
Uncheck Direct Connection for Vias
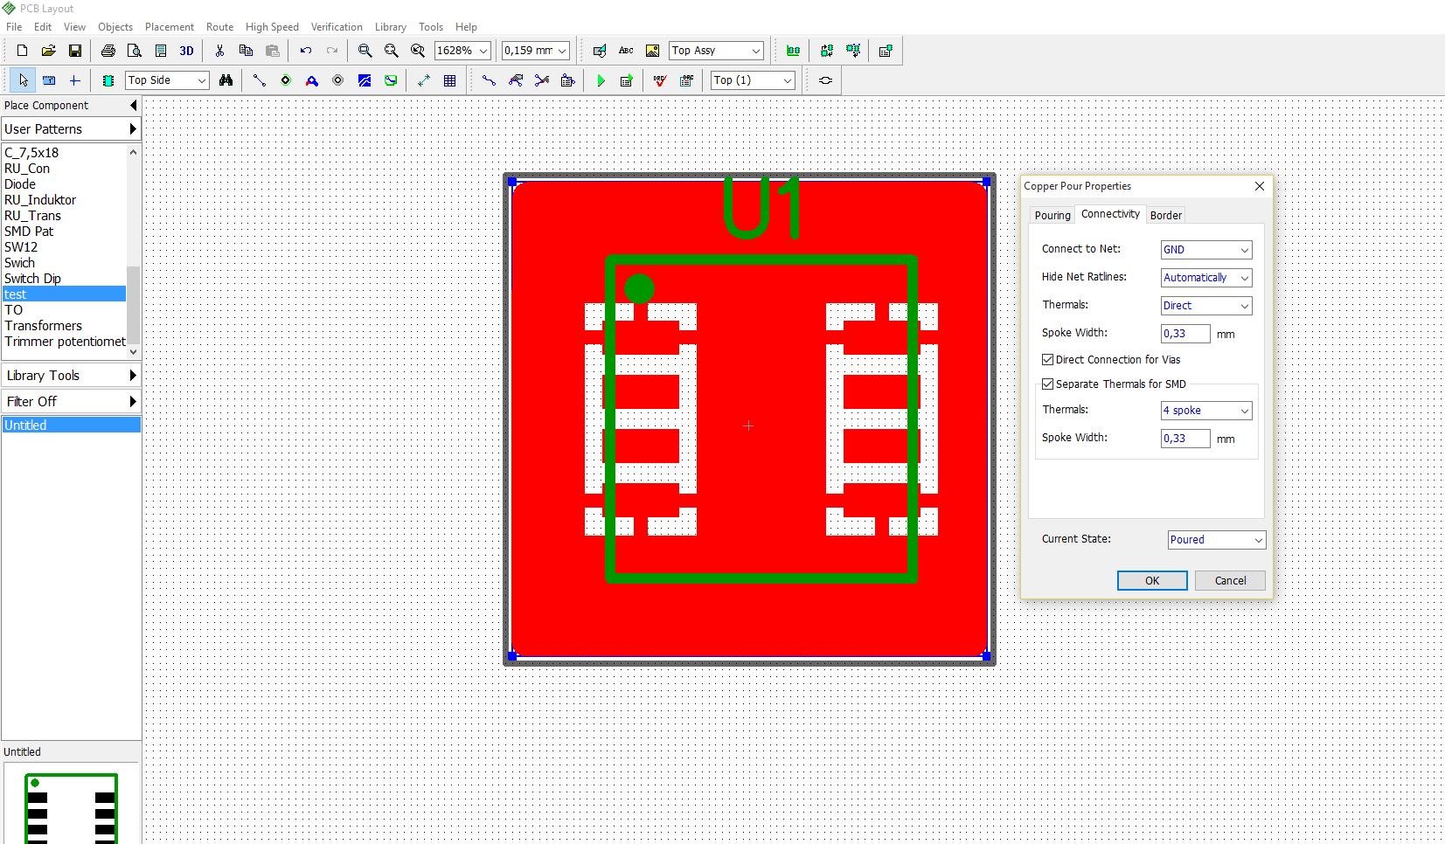coord(1047,360)
